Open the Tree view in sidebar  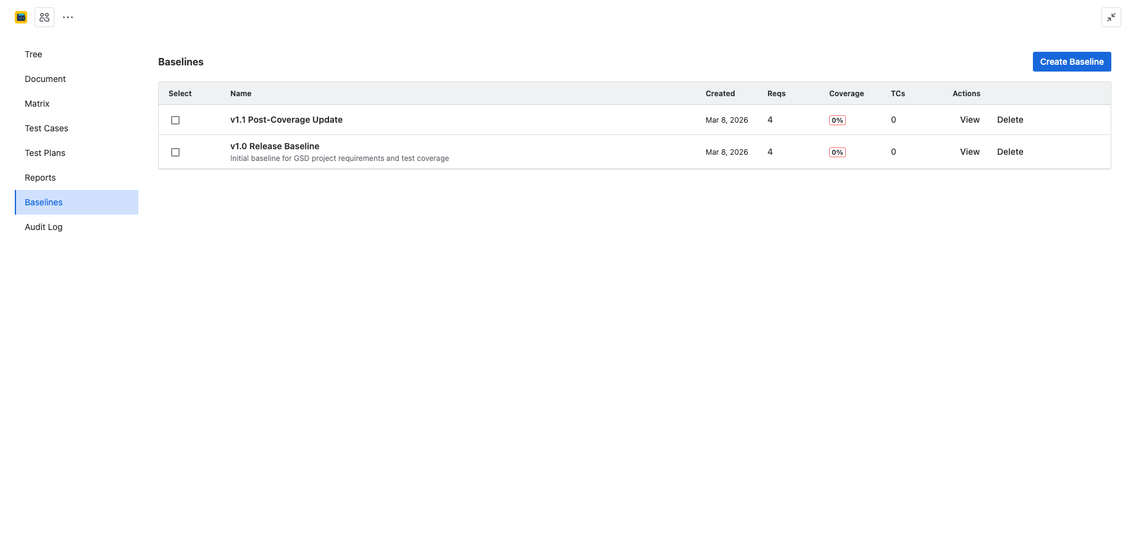[33, 54]
